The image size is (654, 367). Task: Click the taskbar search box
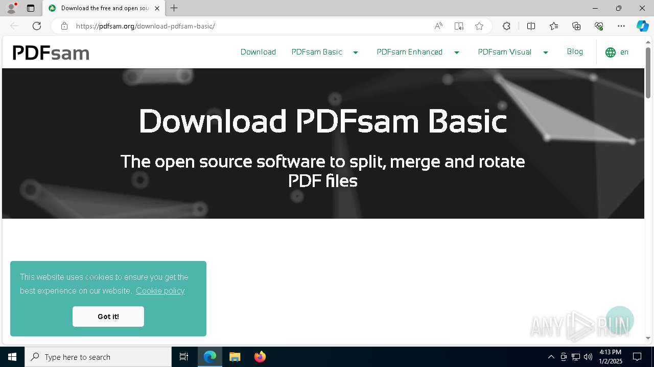tap(98, 357)
